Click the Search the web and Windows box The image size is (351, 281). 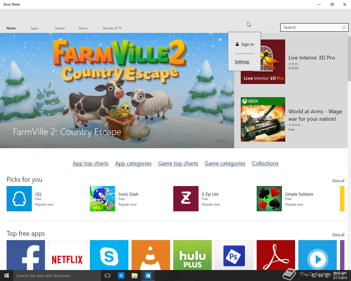(57, 276)
